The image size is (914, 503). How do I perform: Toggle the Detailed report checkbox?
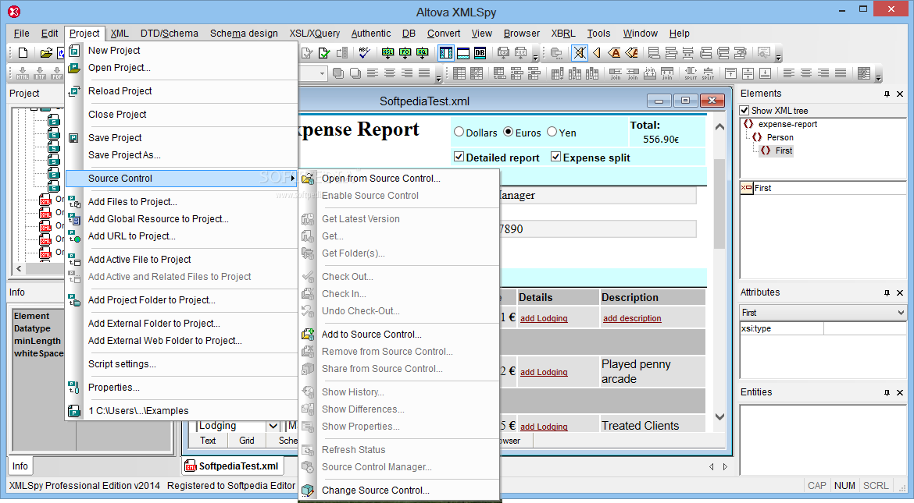459,157
